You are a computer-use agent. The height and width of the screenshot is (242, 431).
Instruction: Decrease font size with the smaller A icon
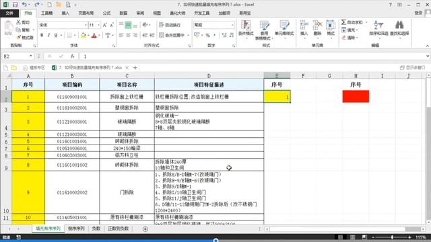pyautogui.click(x=112, y=25)
